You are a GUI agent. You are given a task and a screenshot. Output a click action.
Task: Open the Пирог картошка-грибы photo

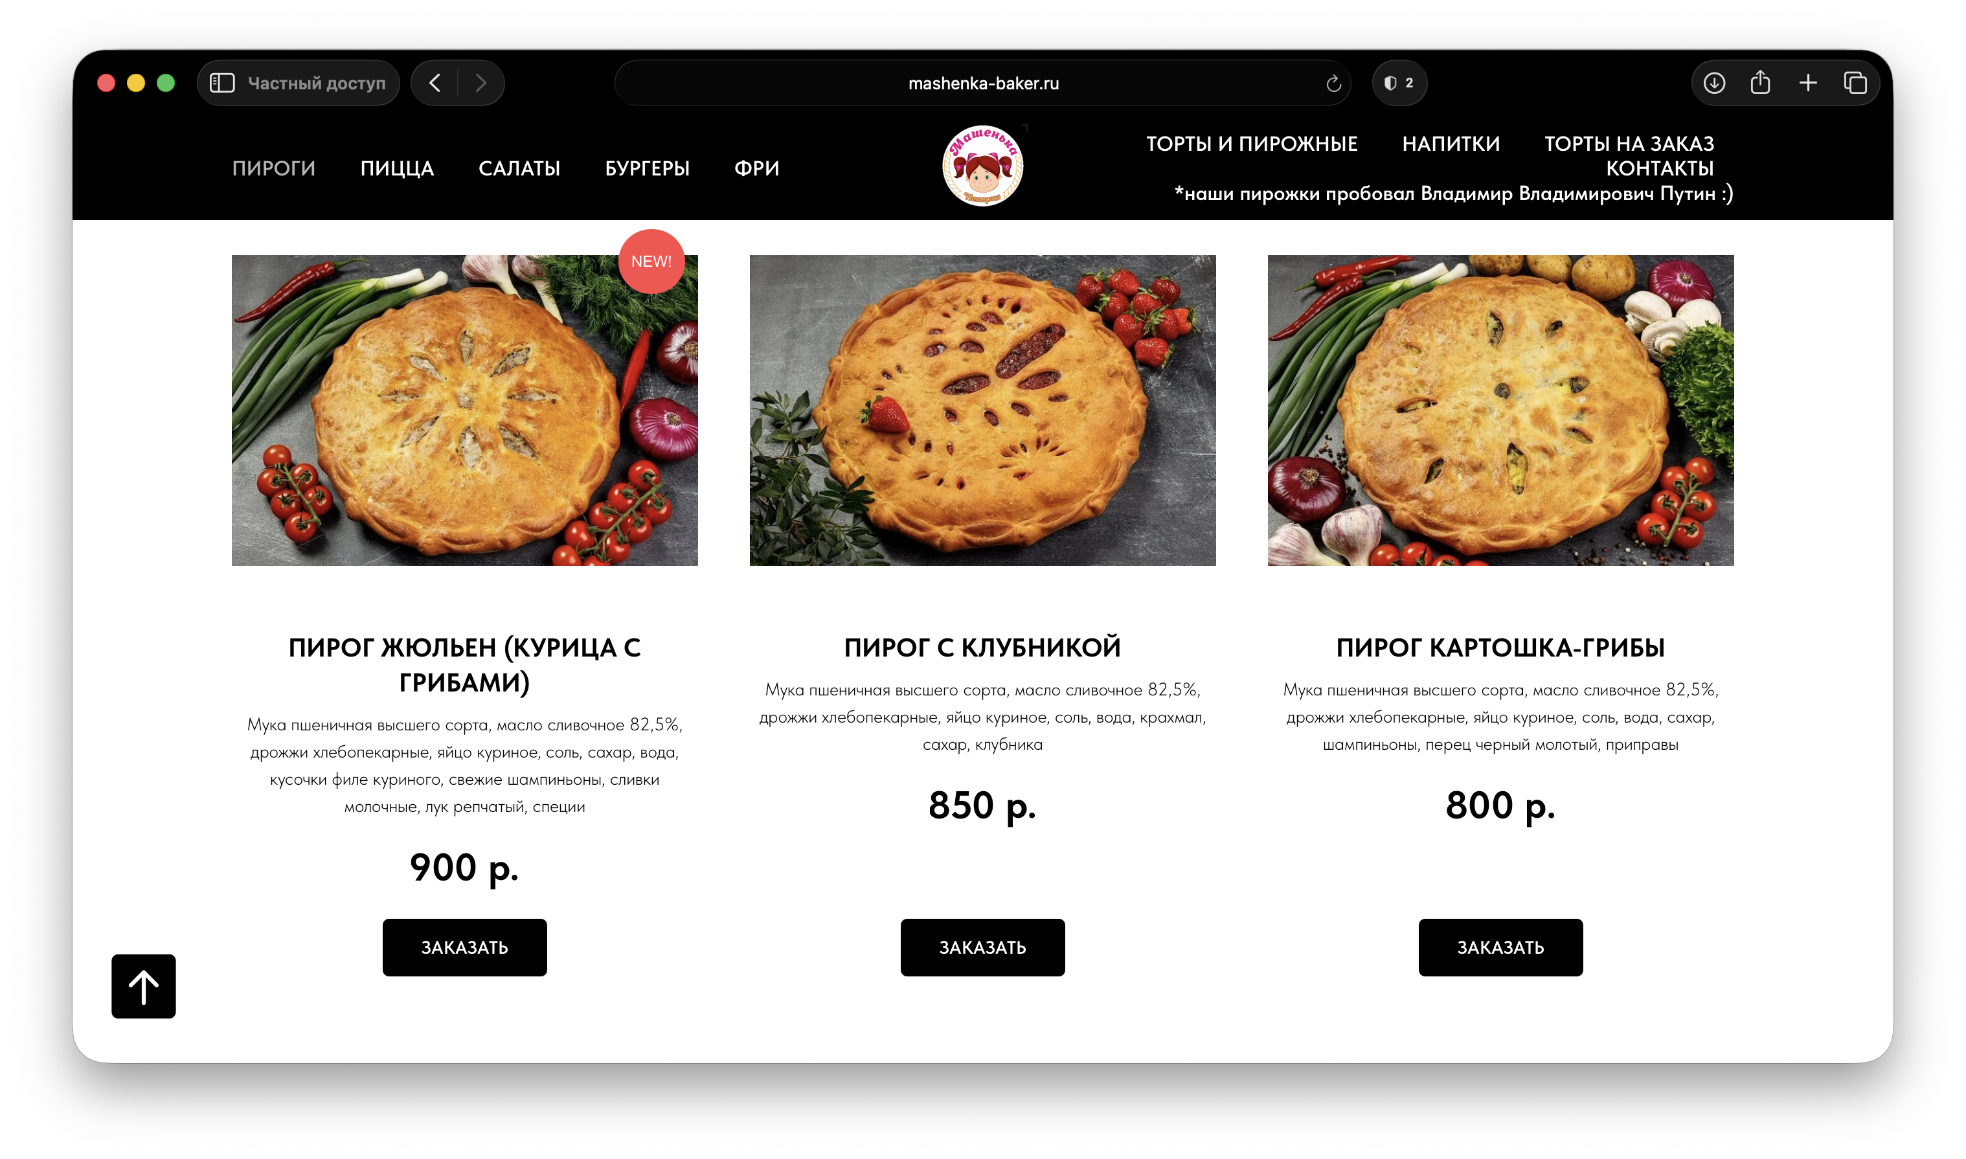1500,410
